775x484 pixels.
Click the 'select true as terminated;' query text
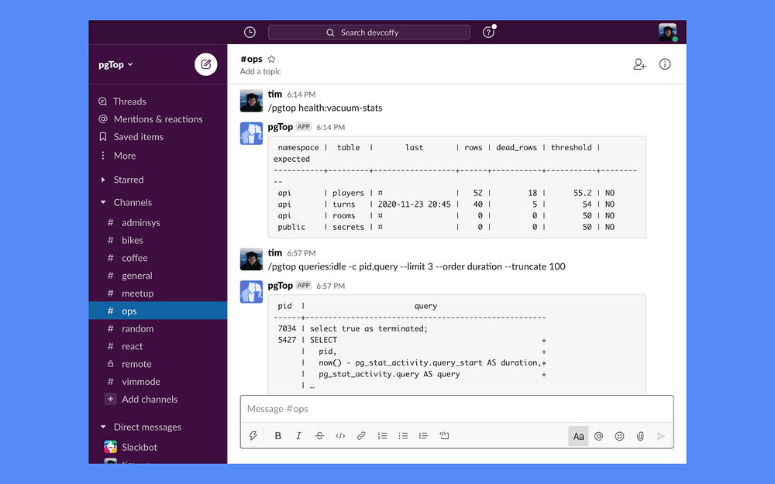(x=368, y=329)
